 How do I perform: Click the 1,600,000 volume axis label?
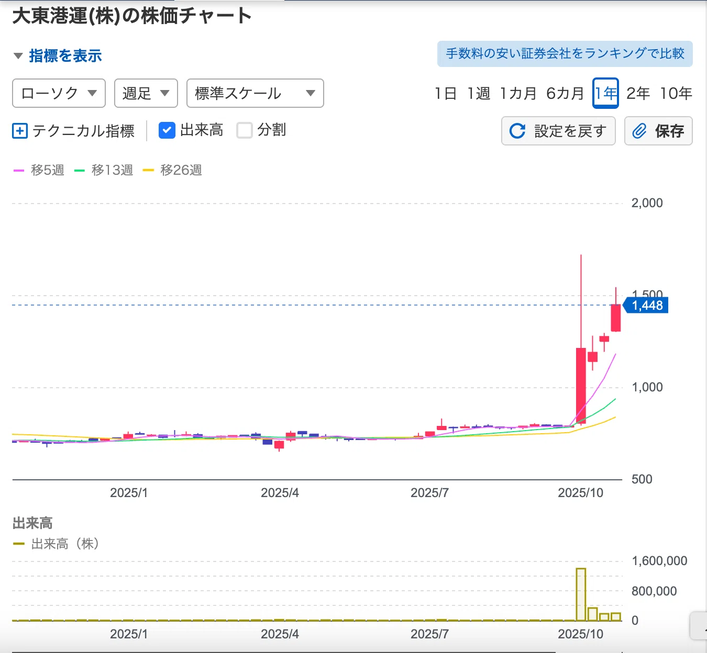659,561
